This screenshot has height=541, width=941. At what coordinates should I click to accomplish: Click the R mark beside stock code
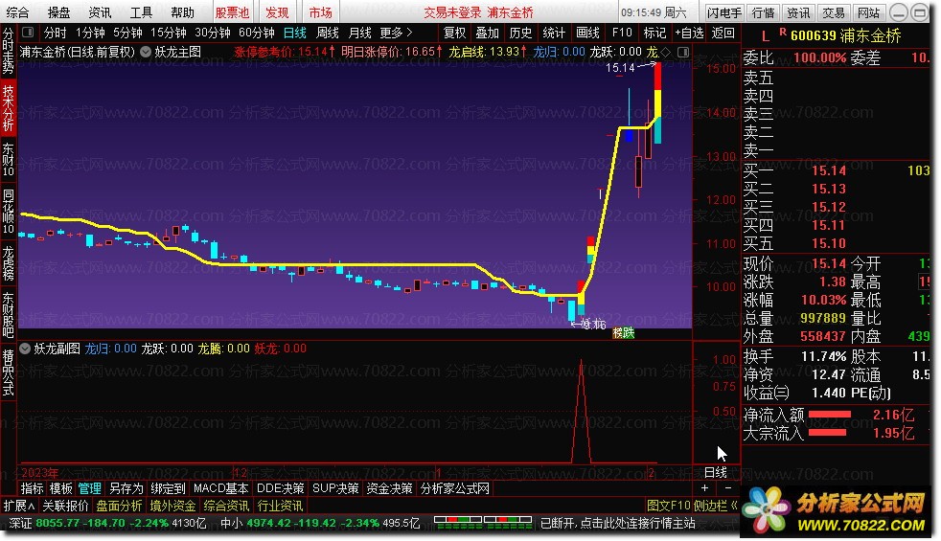(x=783, y=32)
